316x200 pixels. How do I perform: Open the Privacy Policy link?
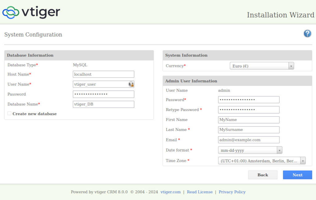point(232,192)
